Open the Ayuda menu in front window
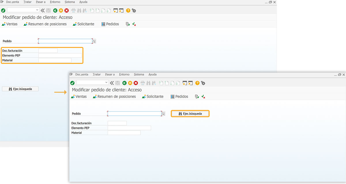The height and width of the screenshot is (184, 346). point(153,74)
